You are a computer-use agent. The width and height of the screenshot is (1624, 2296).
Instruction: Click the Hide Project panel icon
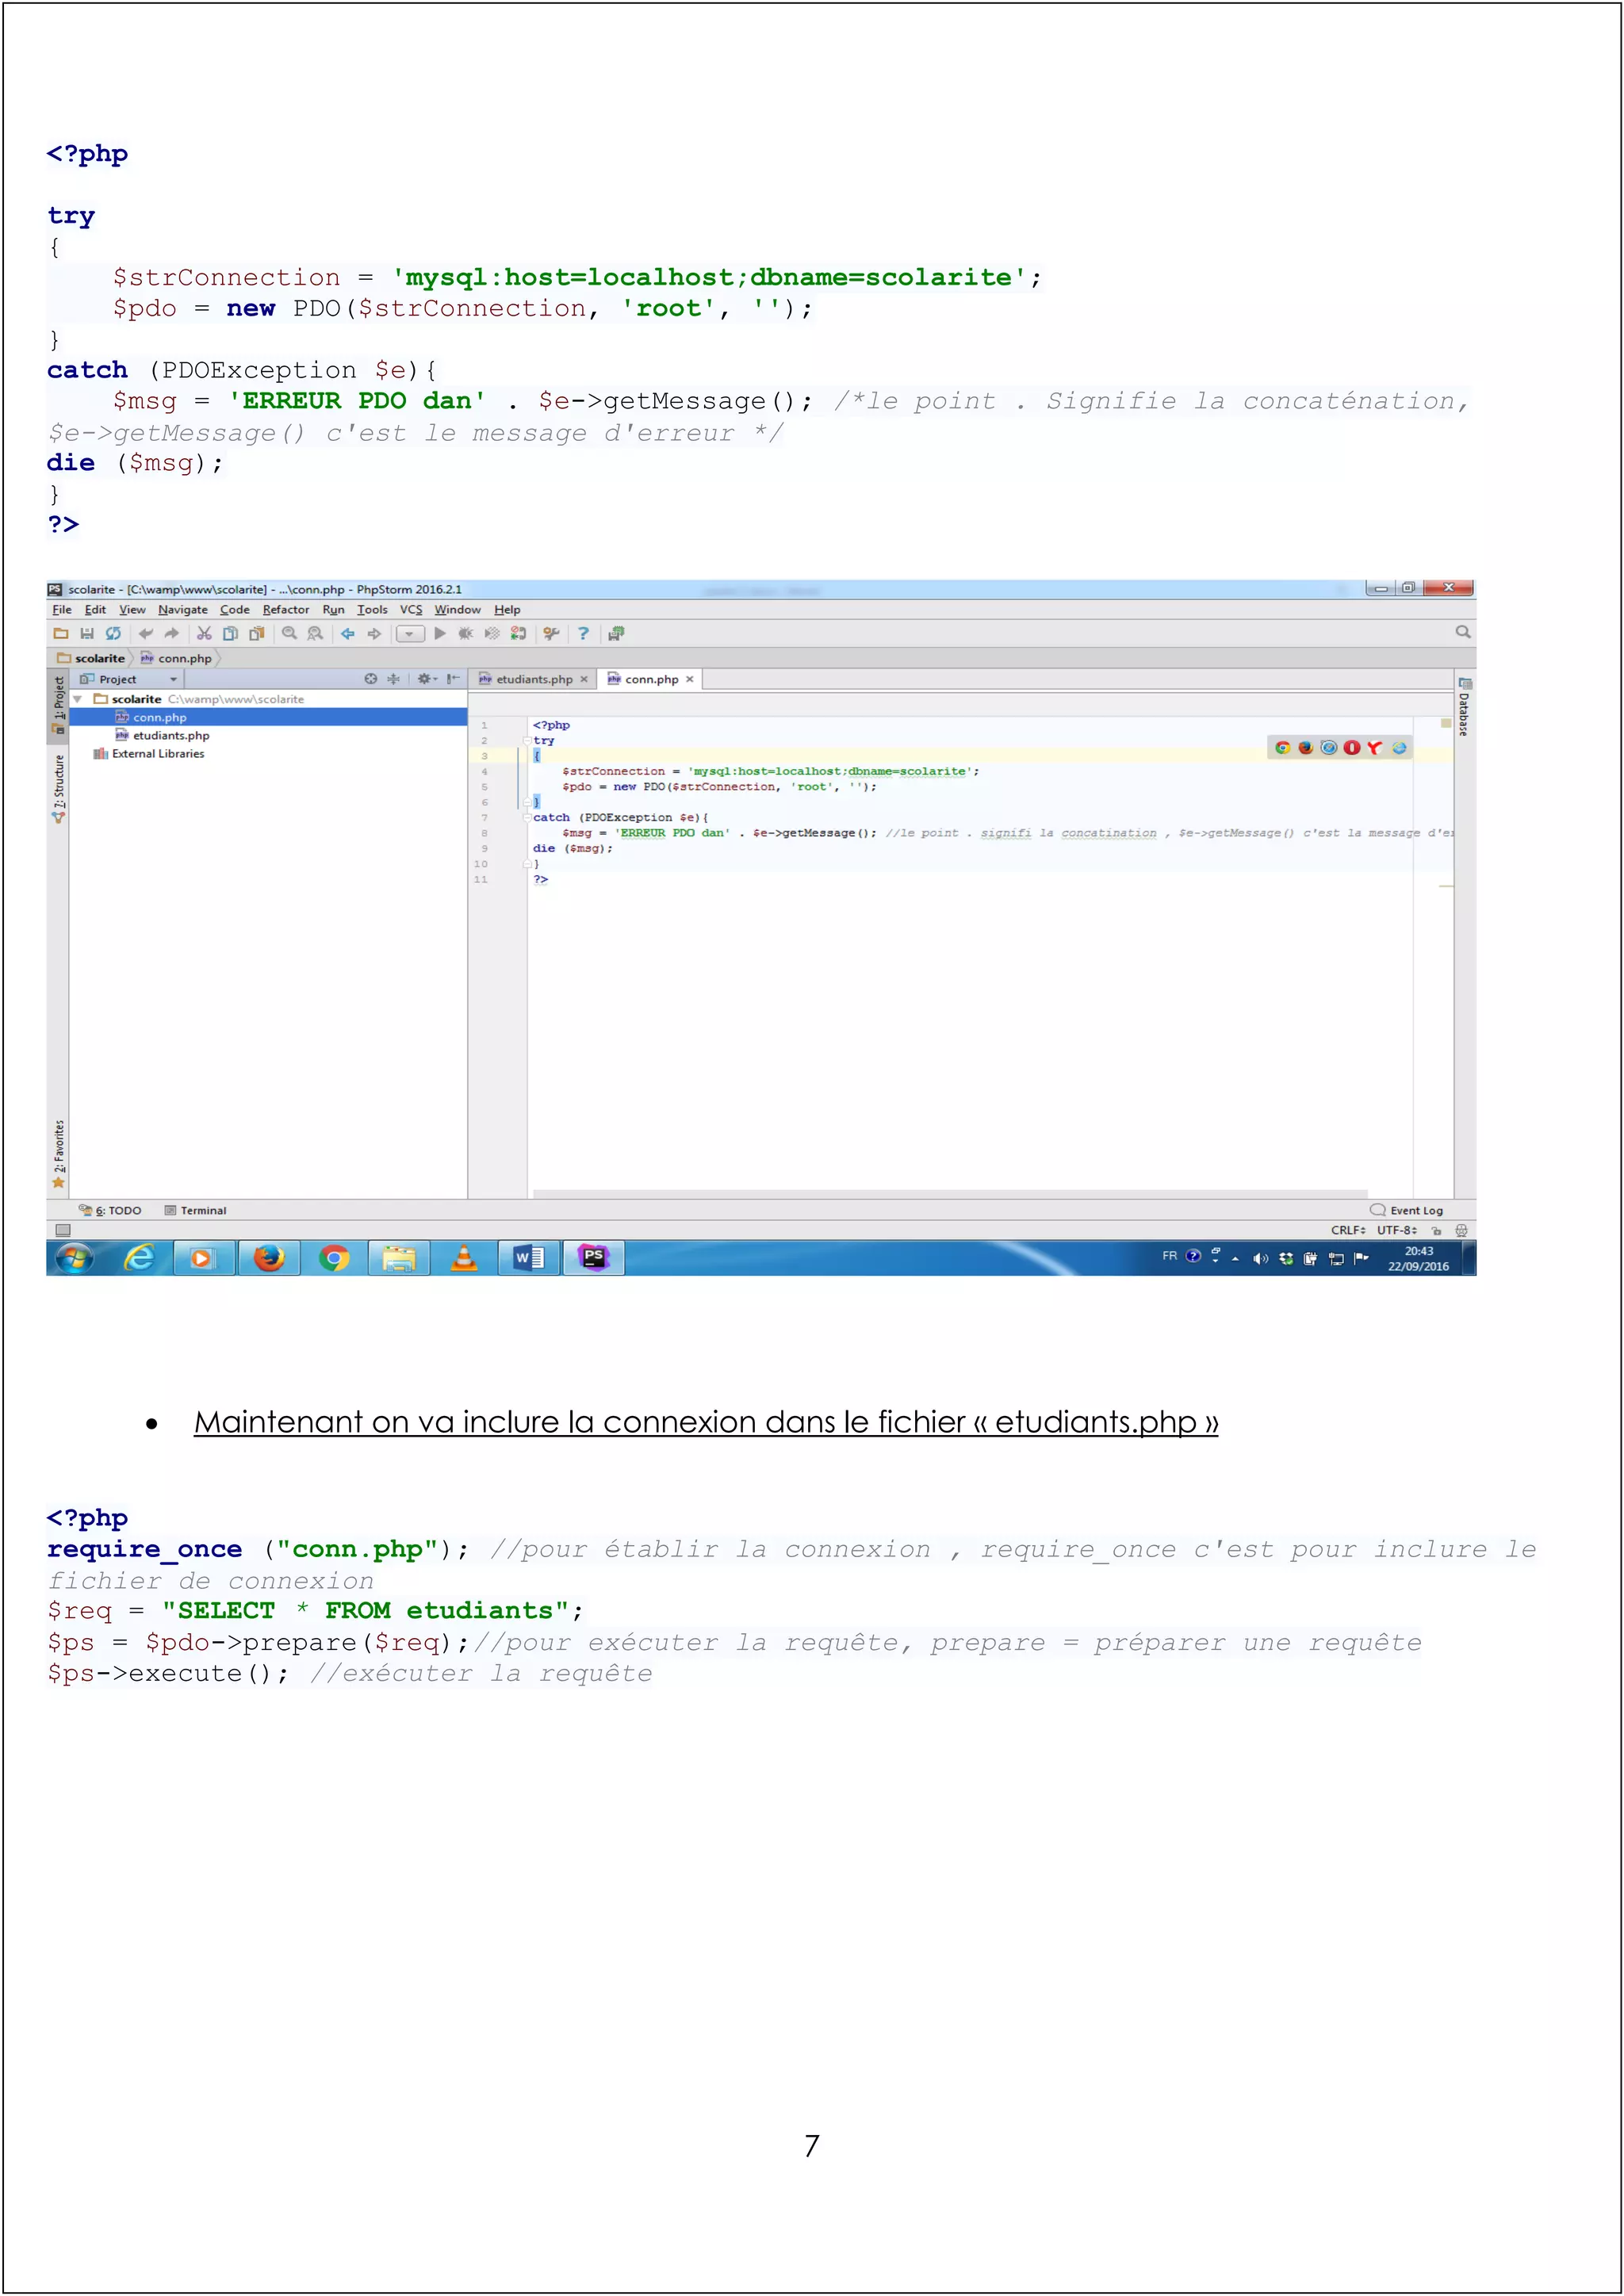tap(454, 679)
